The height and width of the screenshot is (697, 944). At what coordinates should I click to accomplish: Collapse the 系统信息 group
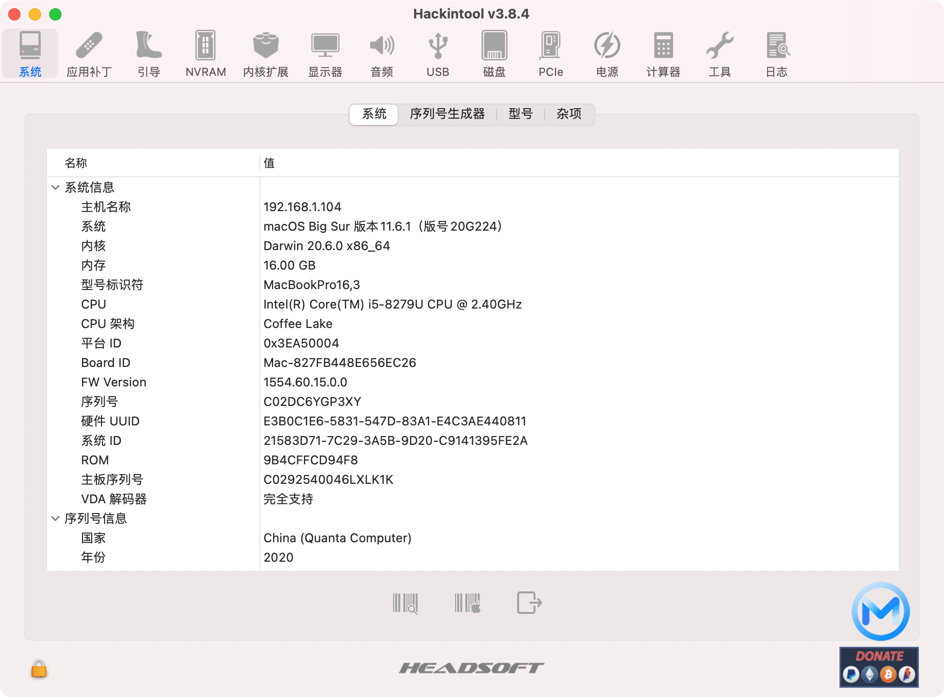55,188
